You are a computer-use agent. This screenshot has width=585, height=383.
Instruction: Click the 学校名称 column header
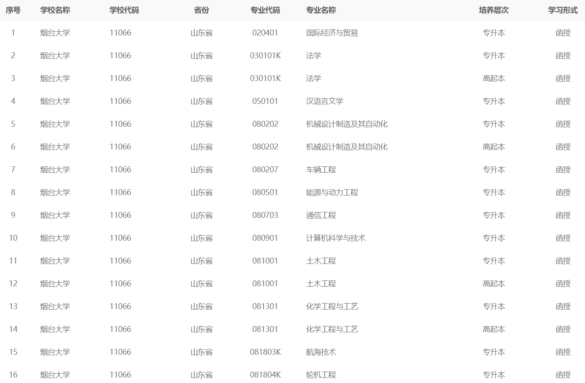click(x=55, y=10)
